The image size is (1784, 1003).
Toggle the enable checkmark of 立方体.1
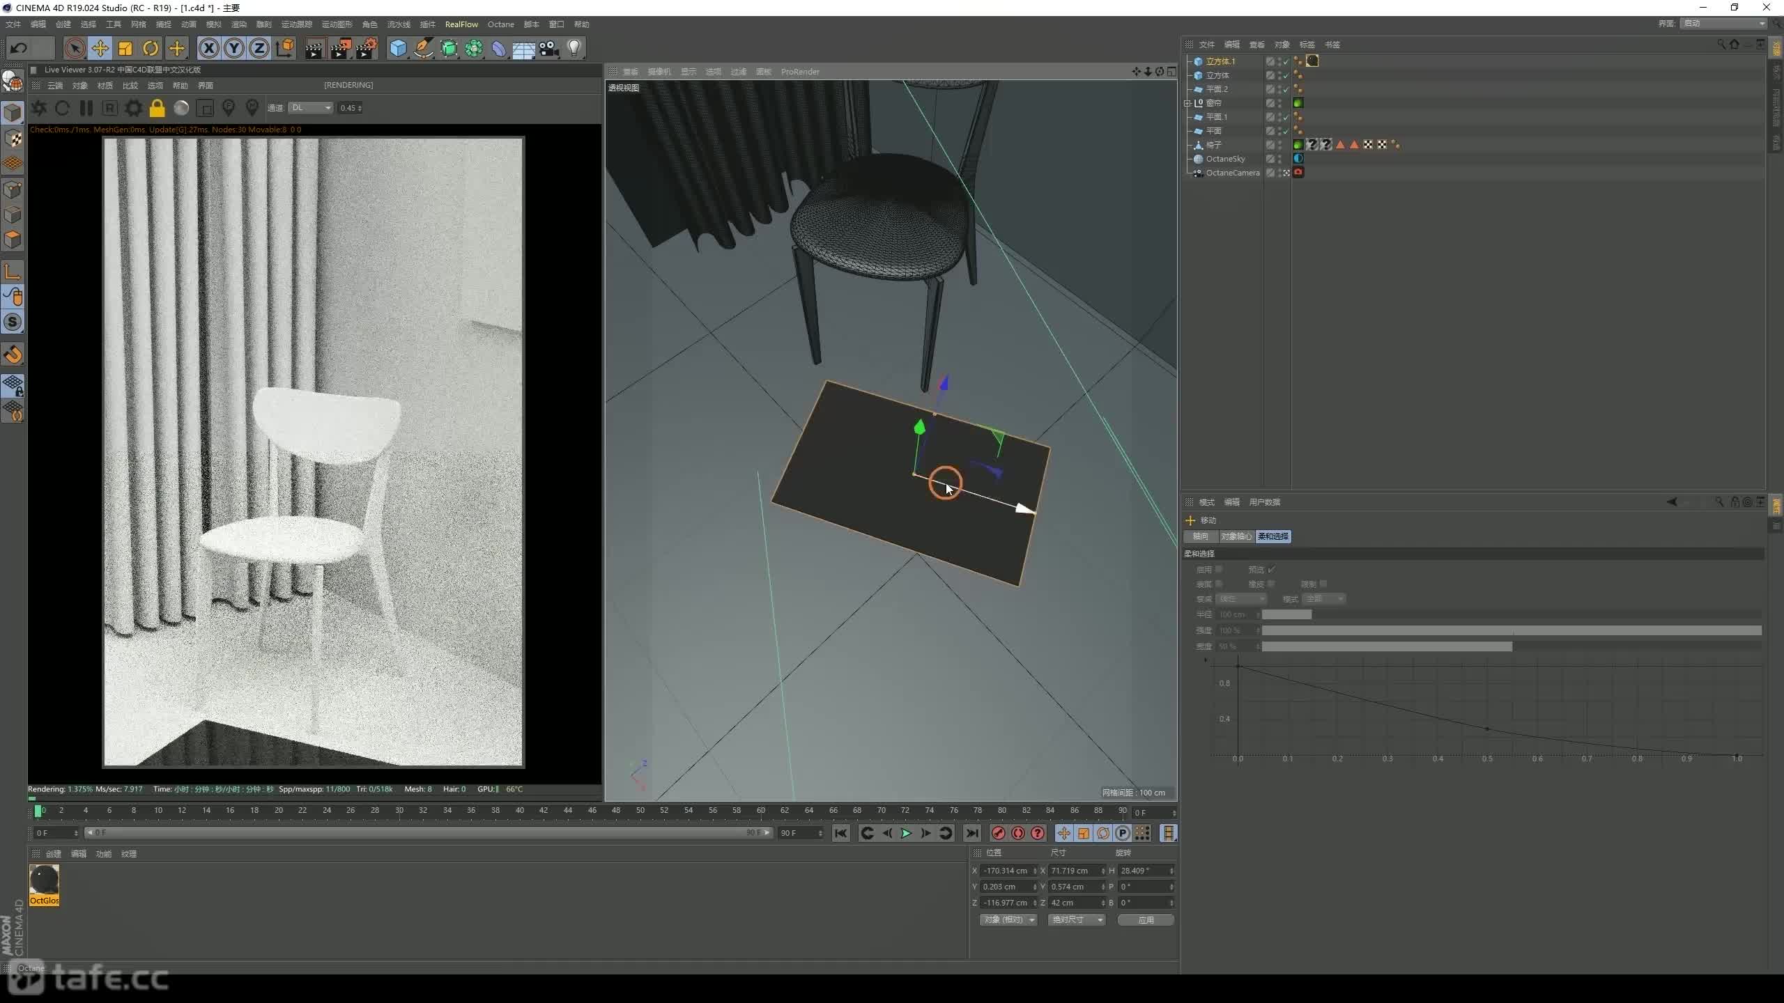coord(1286,61)
